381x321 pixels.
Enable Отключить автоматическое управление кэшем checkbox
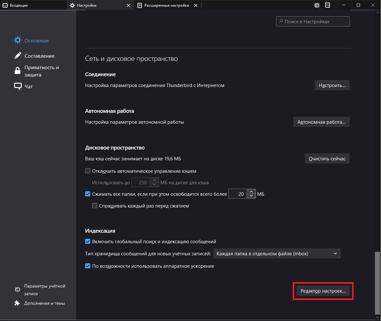point(88,171)
